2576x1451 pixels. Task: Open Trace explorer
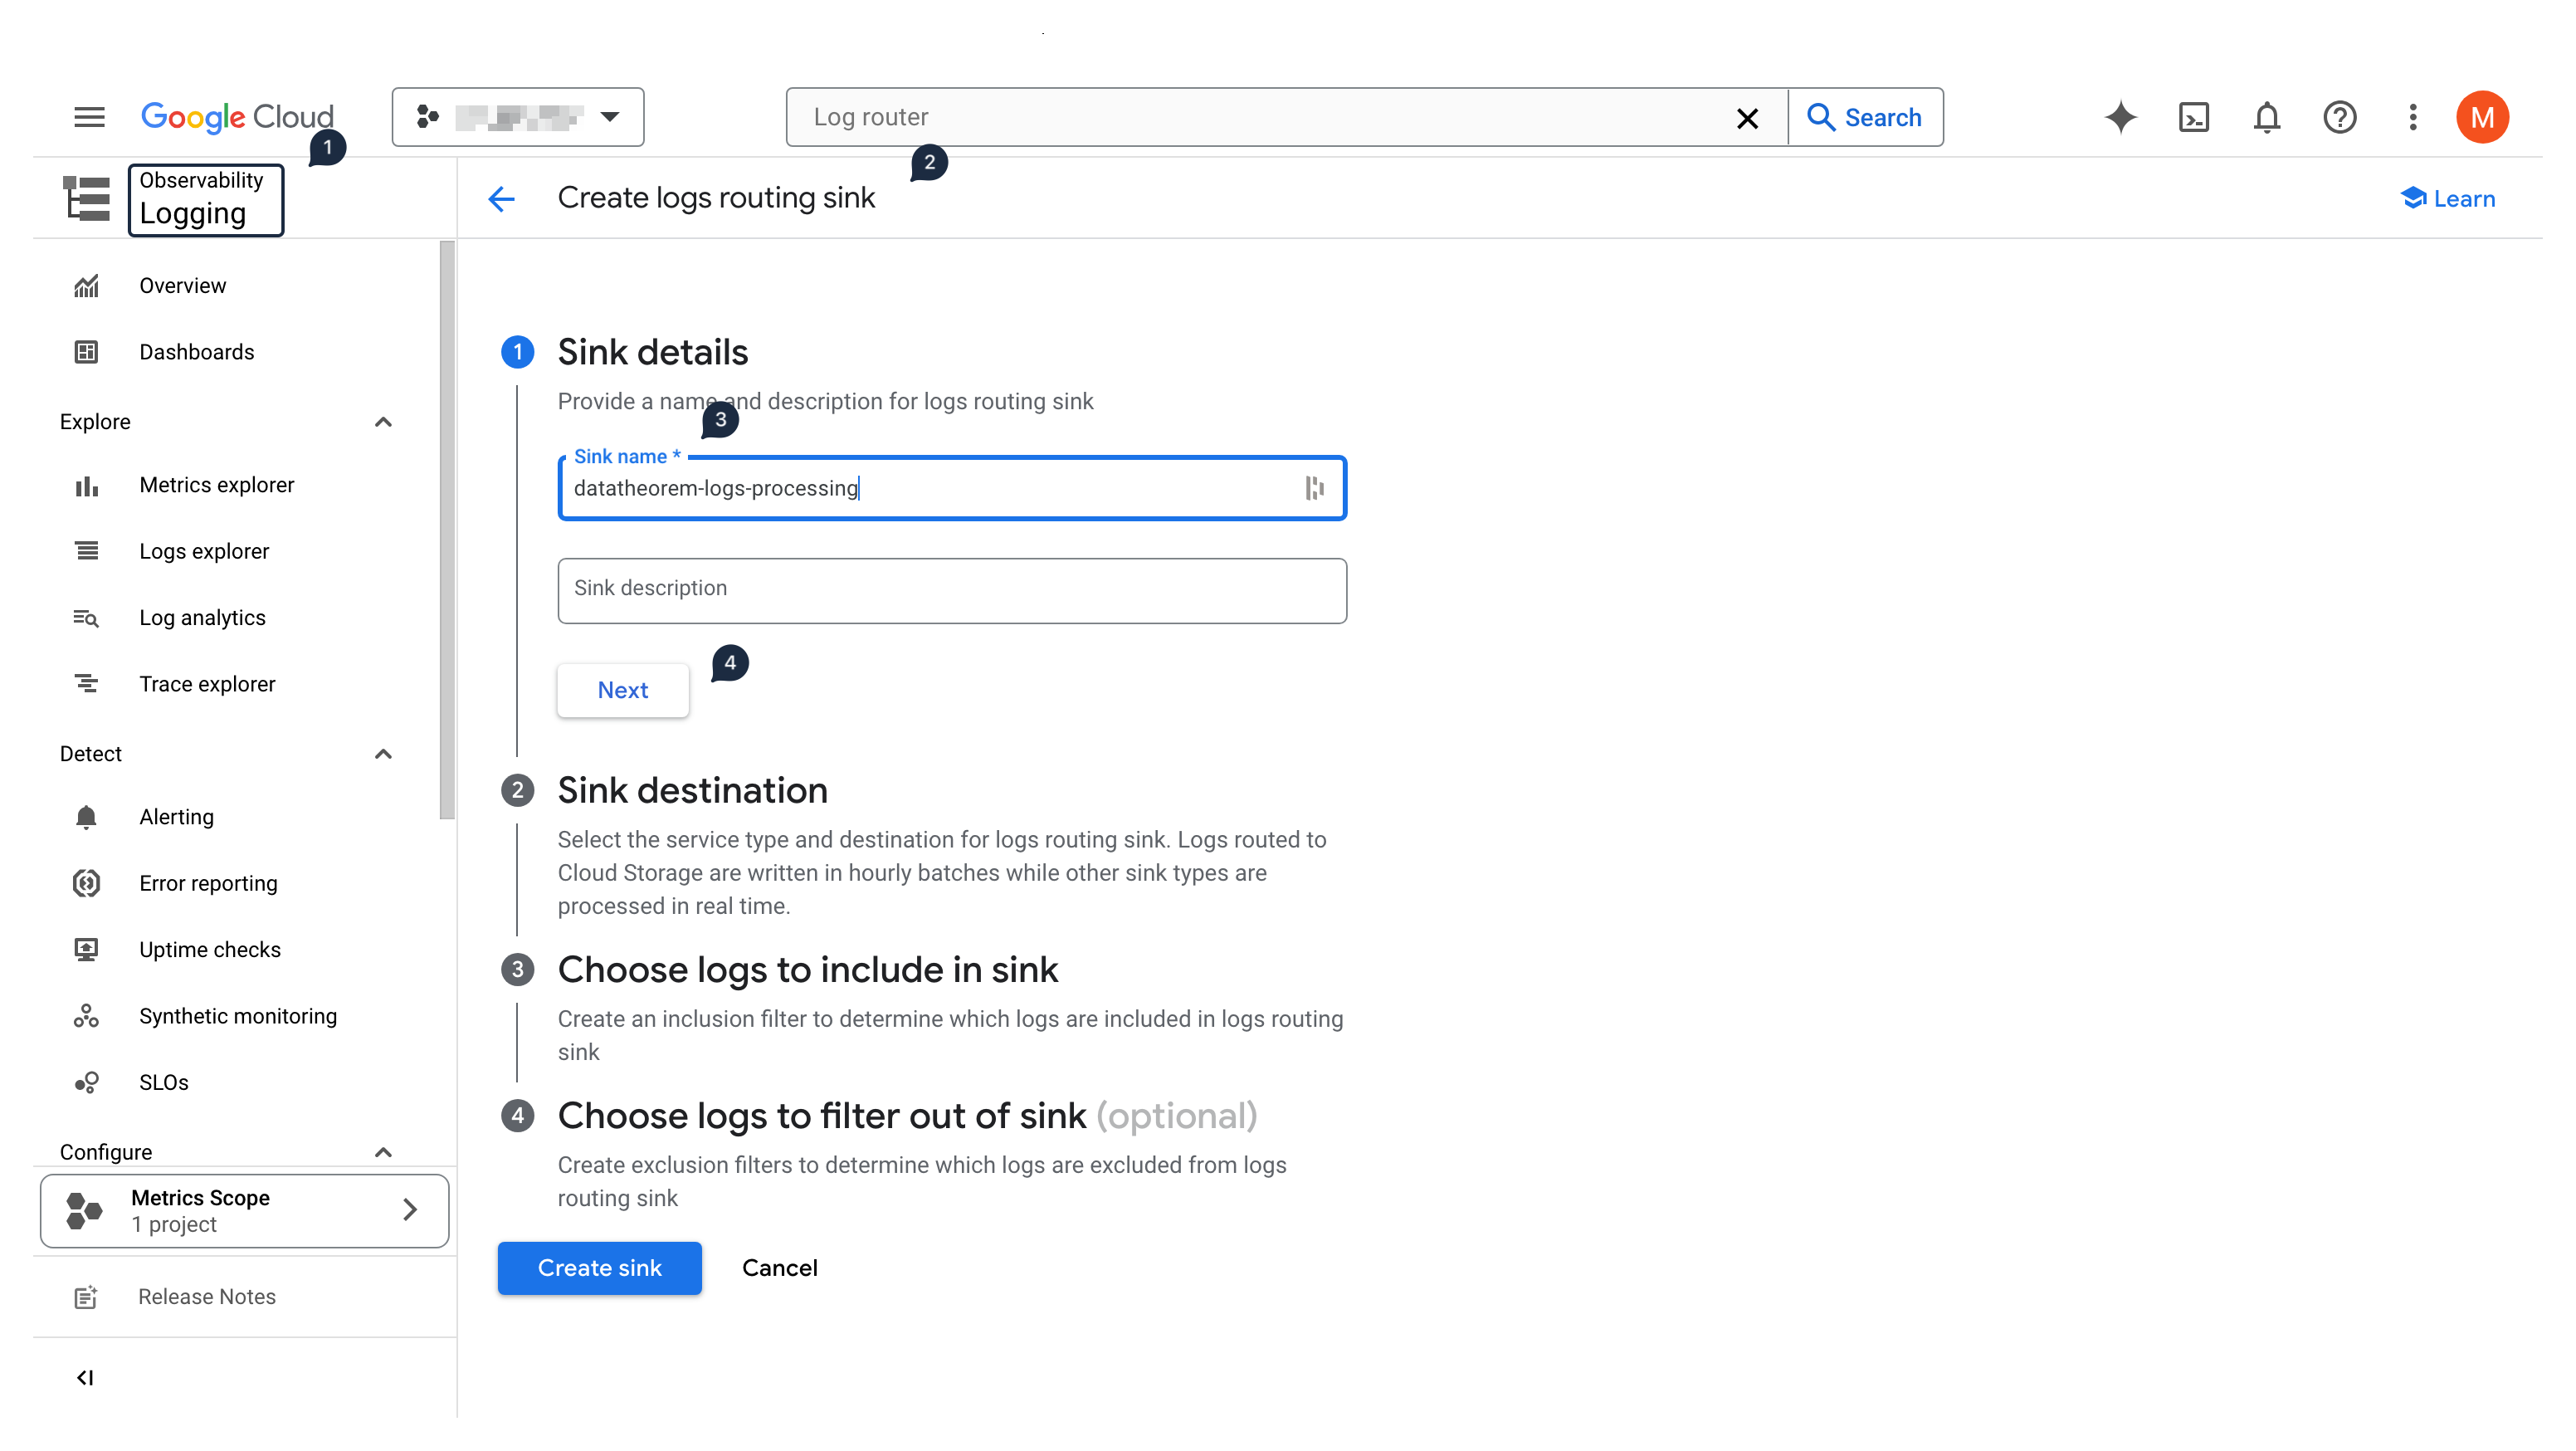click(x=207, y=684)
